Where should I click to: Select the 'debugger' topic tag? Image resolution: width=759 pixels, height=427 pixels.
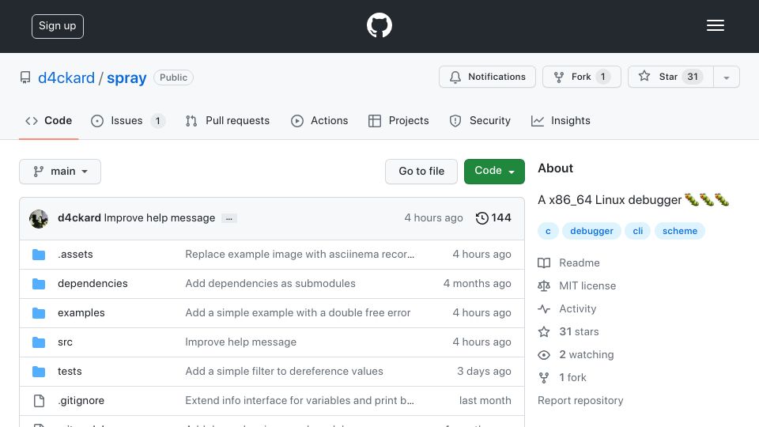591,231
